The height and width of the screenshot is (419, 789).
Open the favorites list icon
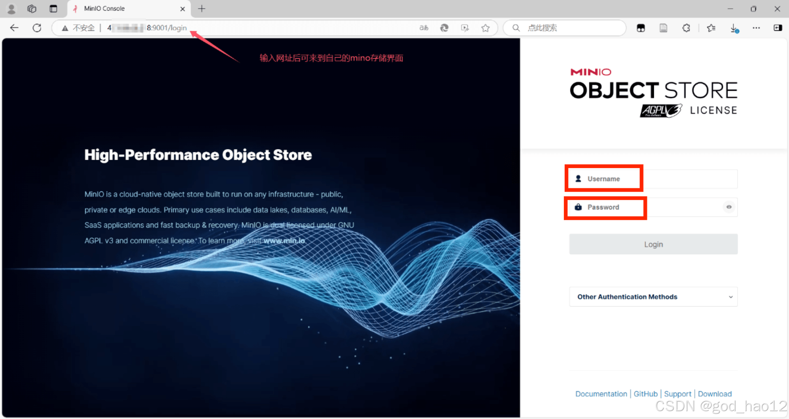tap(711, 28)
